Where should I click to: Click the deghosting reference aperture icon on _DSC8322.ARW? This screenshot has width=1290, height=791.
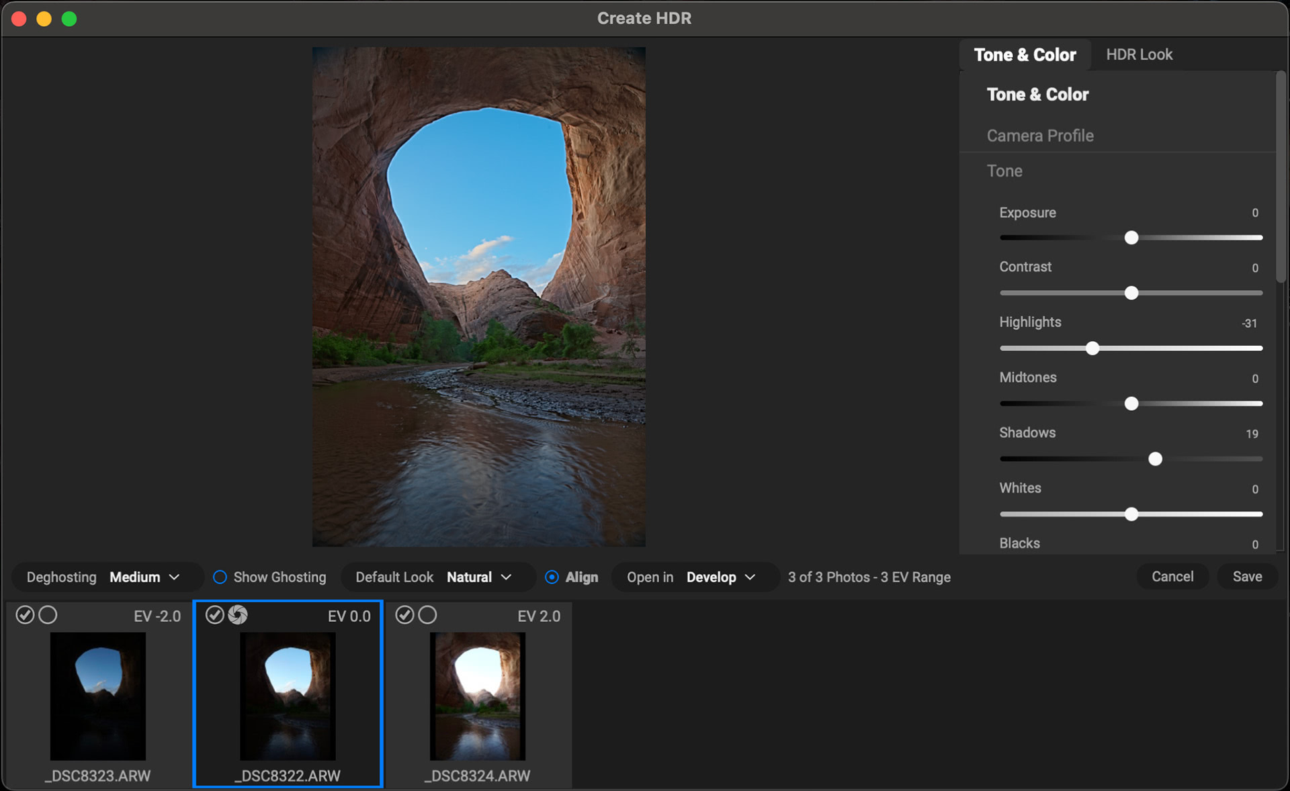point(238,615)
